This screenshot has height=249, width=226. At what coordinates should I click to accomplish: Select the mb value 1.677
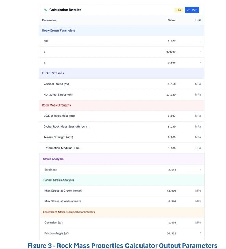coord(172,41)
